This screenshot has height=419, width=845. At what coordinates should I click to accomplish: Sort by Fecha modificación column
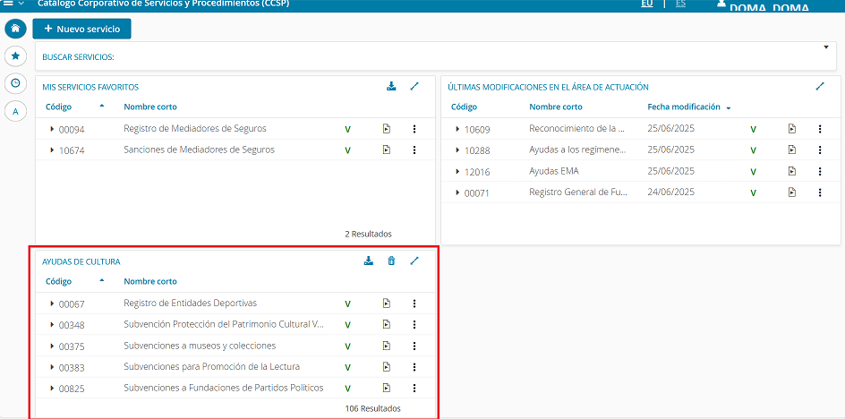point(684,107)
